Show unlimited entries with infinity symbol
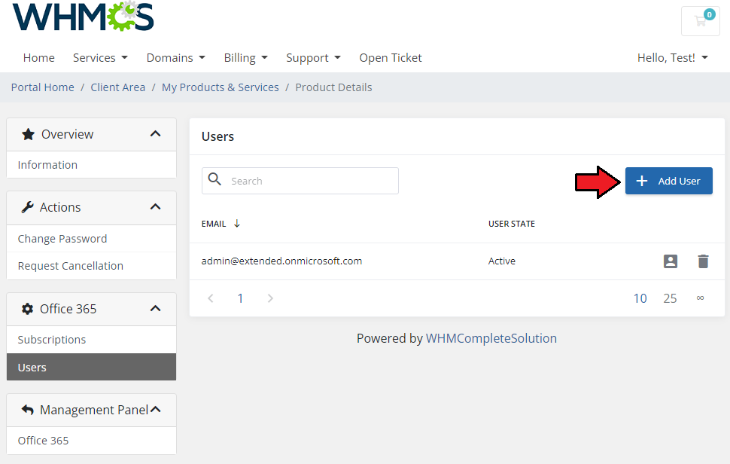 [x=700, y=298]
